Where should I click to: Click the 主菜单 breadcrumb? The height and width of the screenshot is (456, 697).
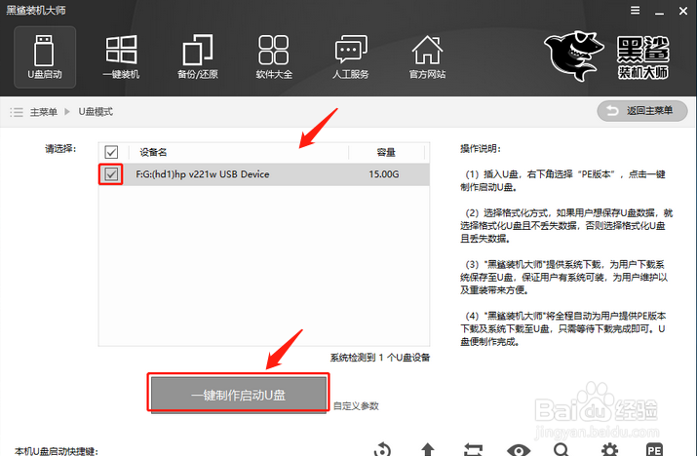coord(44,112)
